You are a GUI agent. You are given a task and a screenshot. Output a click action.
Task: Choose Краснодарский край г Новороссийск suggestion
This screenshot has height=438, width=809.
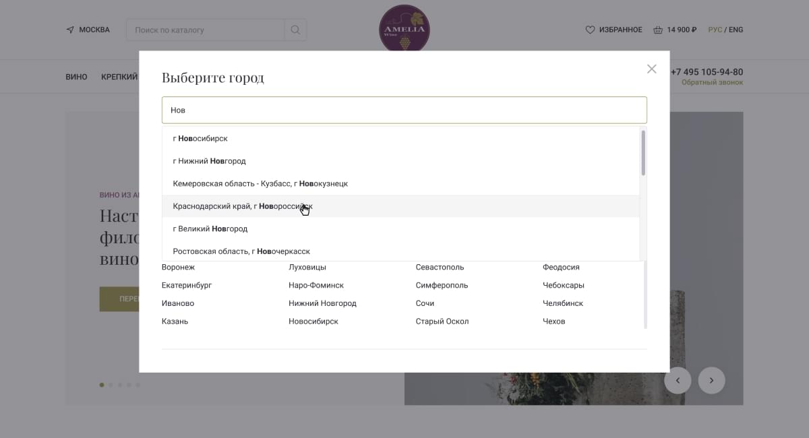click(x=400, y=206)
